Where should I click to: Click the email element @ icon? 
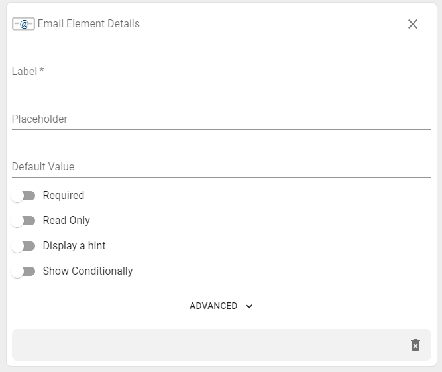point(23,24)
